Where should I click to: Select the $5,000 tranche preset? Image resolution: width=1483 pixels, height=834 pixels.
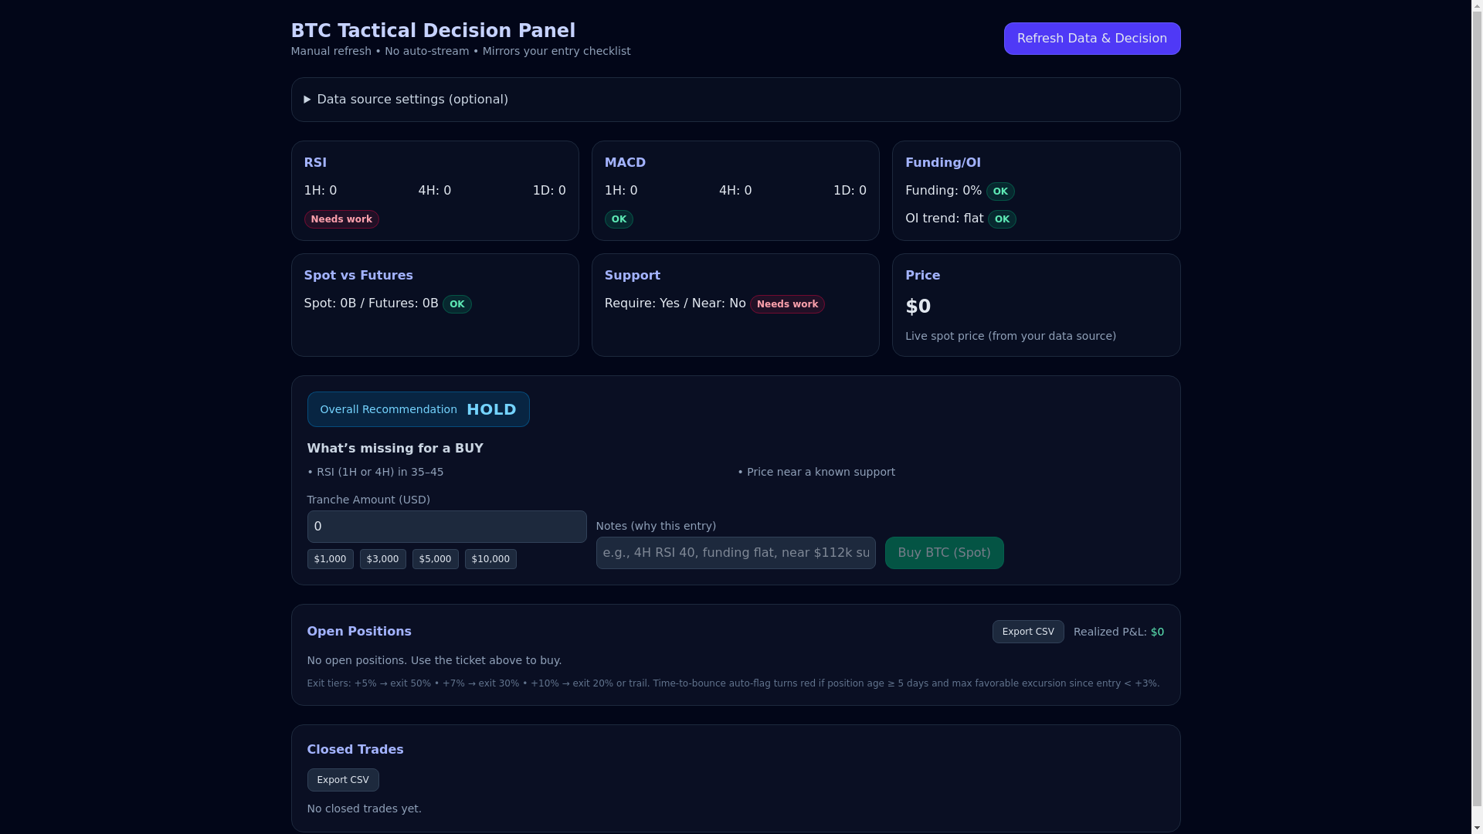point(435,559)
